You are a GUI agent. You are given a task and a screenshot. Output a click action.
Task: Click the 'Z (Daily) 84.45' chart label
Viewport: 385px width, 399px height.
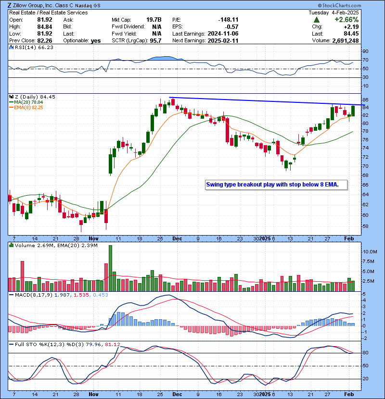(x=35, y=97)
